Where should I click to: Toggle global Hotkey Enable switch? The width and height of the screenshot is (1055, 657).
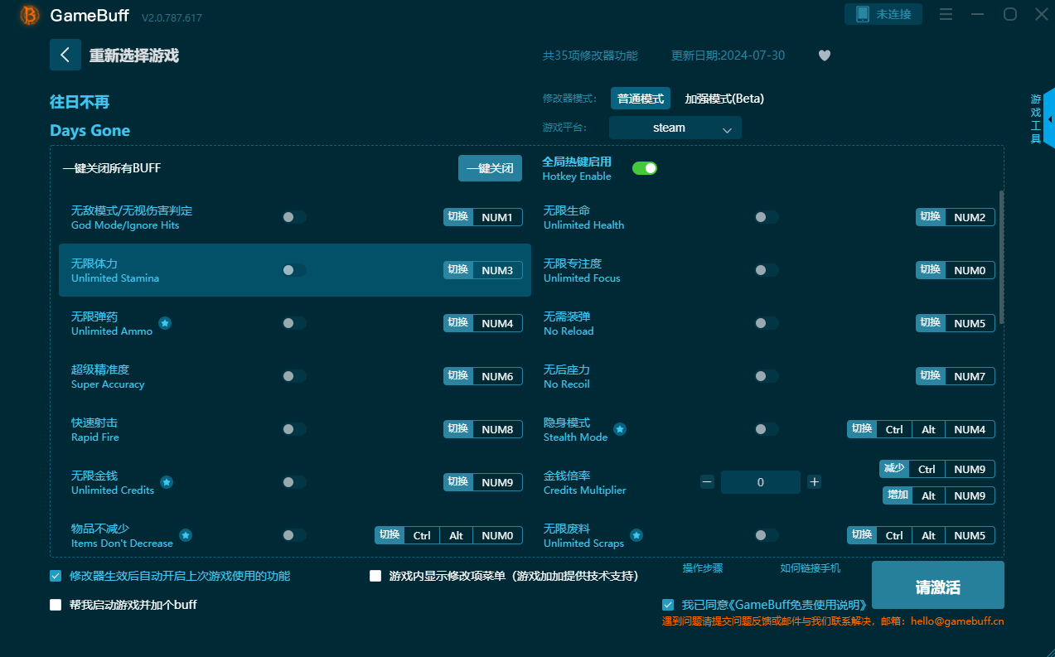(645, 168)
